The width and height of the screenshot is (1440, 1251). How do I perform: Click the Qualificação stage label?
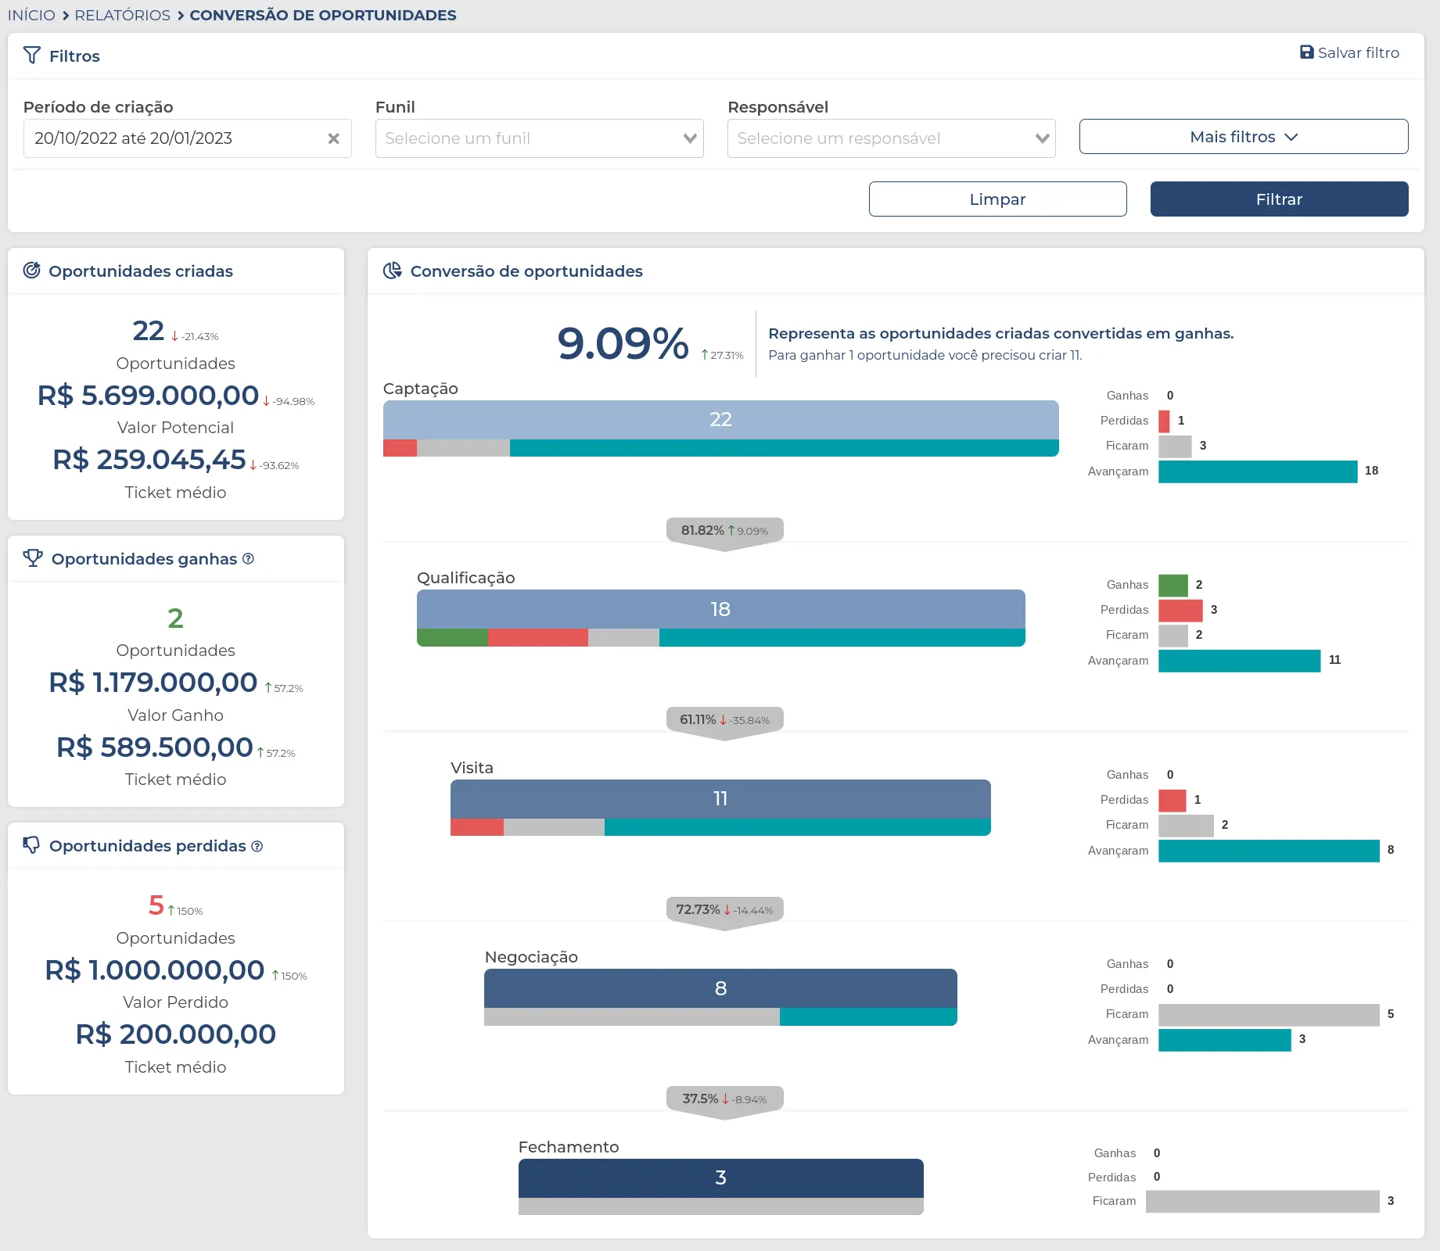point(466,578)
